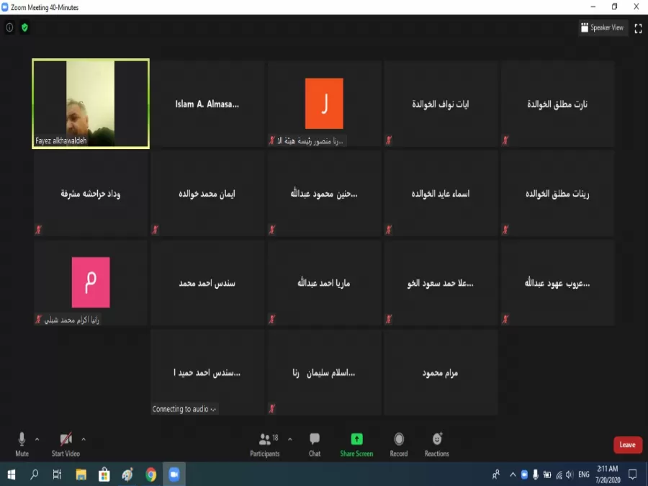Expand the Participants options chevron
Viewport: 648px width, 486px height.
[x=289, y=438]
